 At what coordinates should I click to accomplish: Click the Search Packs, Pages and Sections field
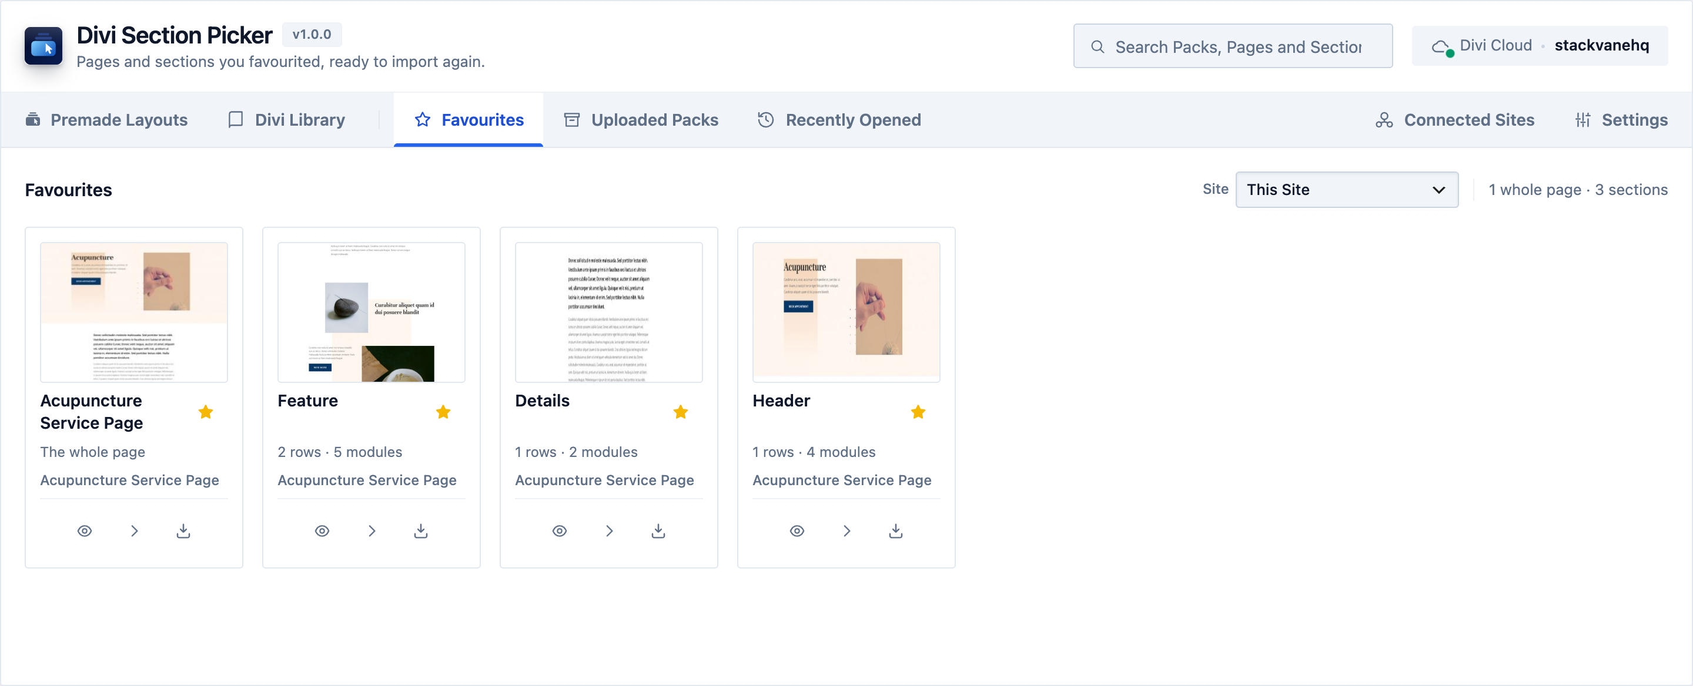1232,46
